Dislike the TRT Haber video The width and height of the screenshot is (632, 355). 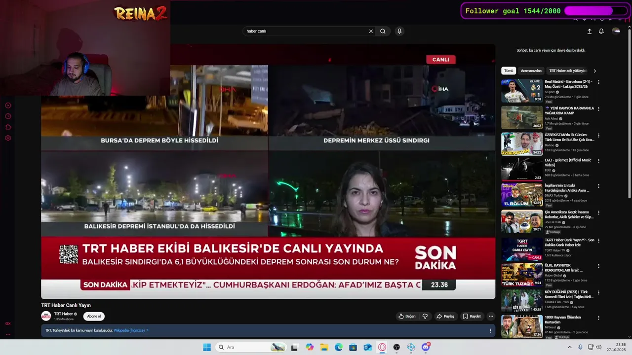click(425, 317)
